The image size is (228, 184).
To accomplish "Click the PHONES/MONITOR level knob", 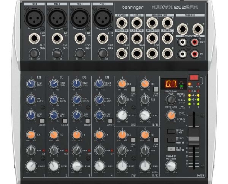I will 171,166.
